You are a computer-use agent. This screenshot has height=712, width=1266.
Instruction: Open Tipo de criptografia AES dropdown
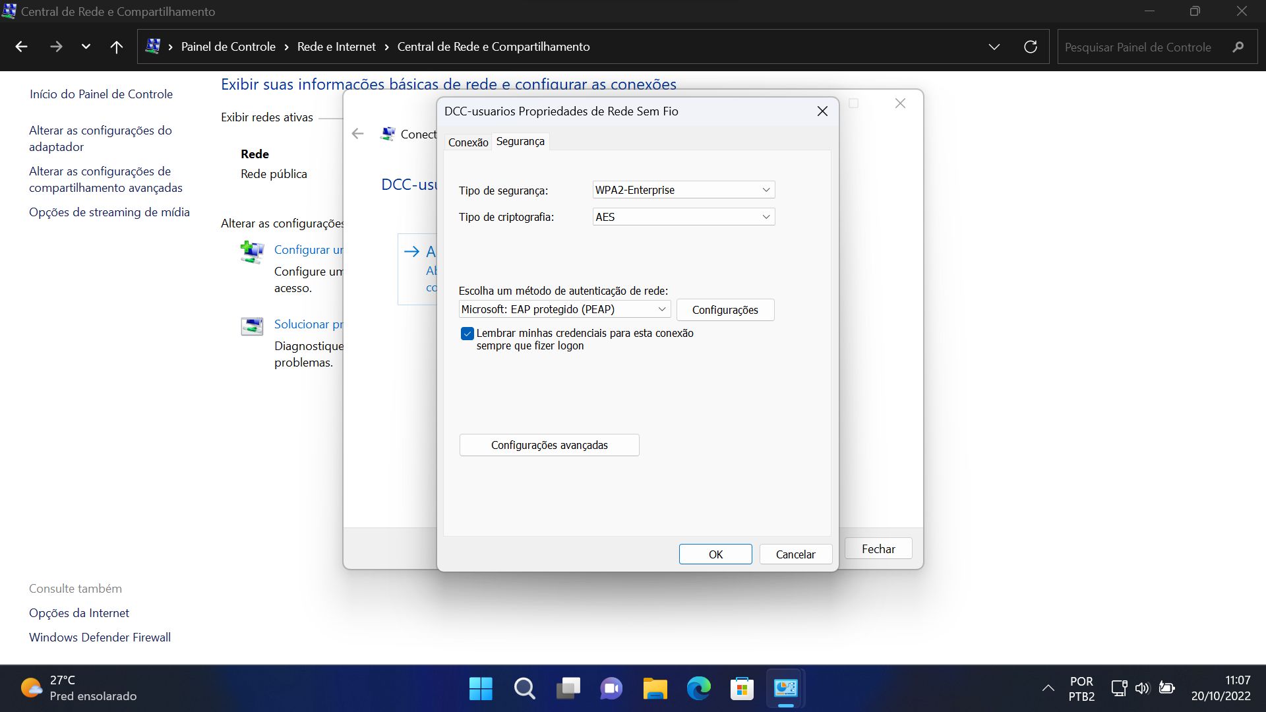(684, 217)
